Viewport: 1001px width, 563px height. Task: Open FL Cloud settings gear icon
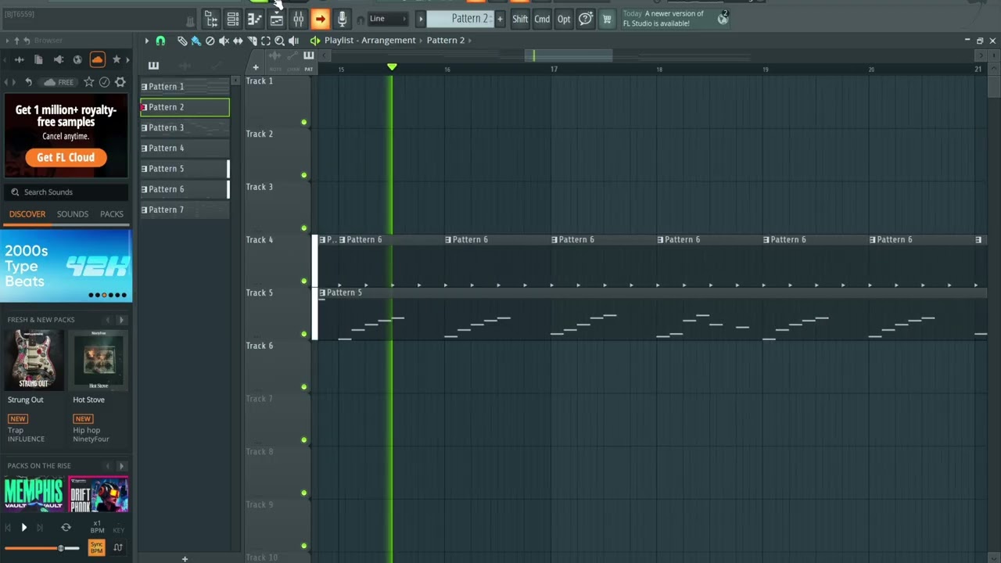120,82
